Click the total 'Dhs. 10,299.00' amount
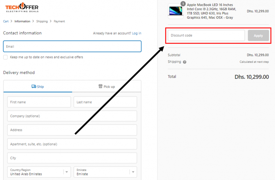The image size is (275, 180). point(252,77)
